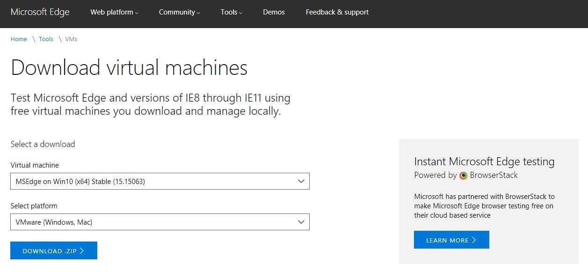Click the Microsoft Edge logo

point(39,12)
